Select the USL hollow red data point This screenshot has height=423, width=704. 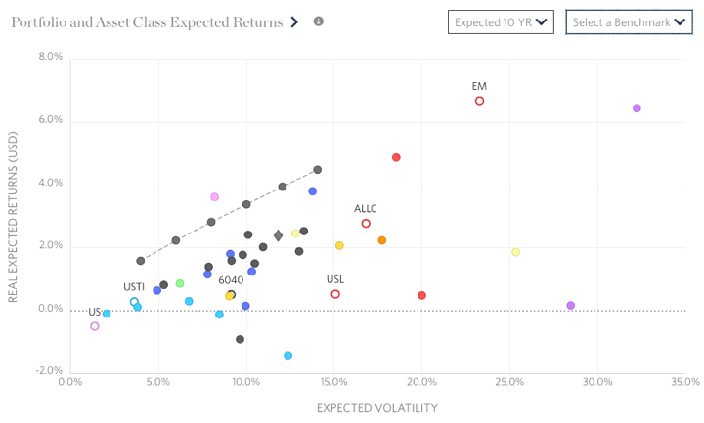pyautogui.click(x=335, y=294)
